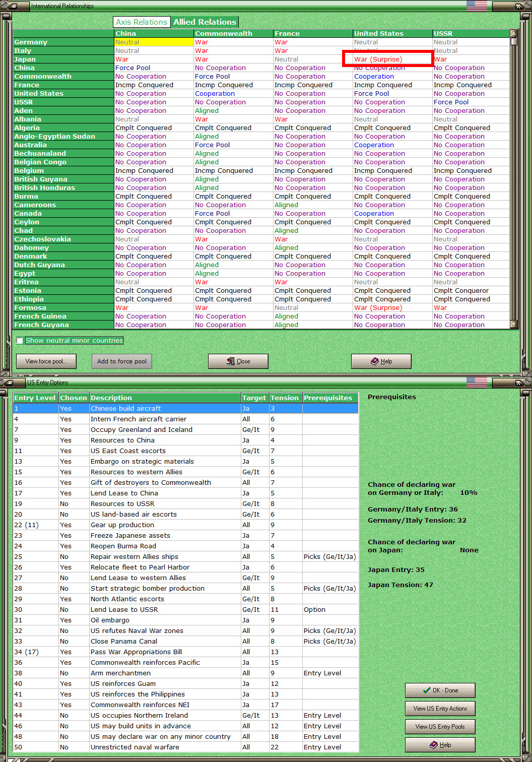
Task: Click the Tension column header
Action: click(x=286, y=398)
